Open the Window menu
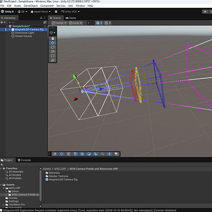This screenshot has width=212, height=212. coord(80,6)
